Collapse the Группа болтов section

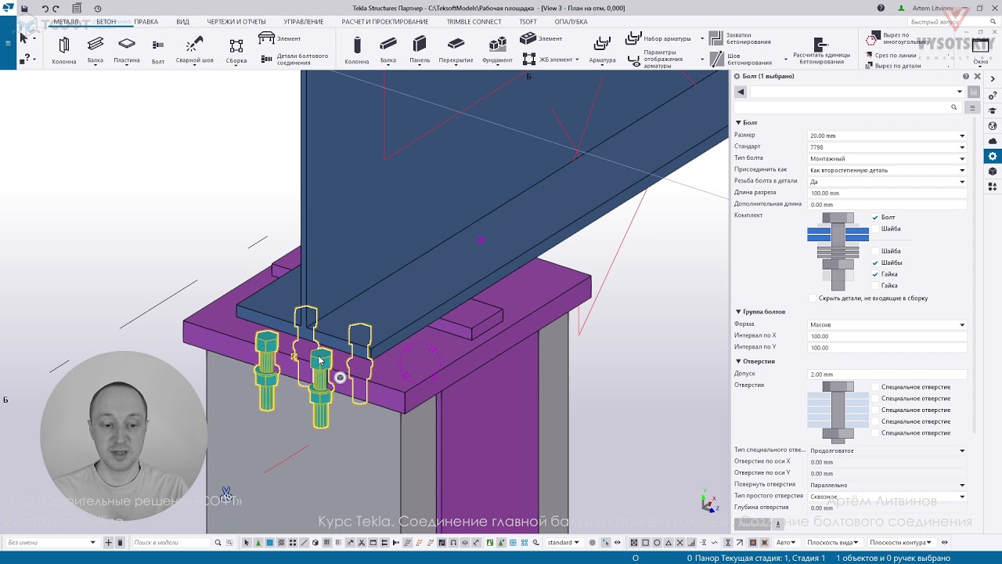point(738,312)
